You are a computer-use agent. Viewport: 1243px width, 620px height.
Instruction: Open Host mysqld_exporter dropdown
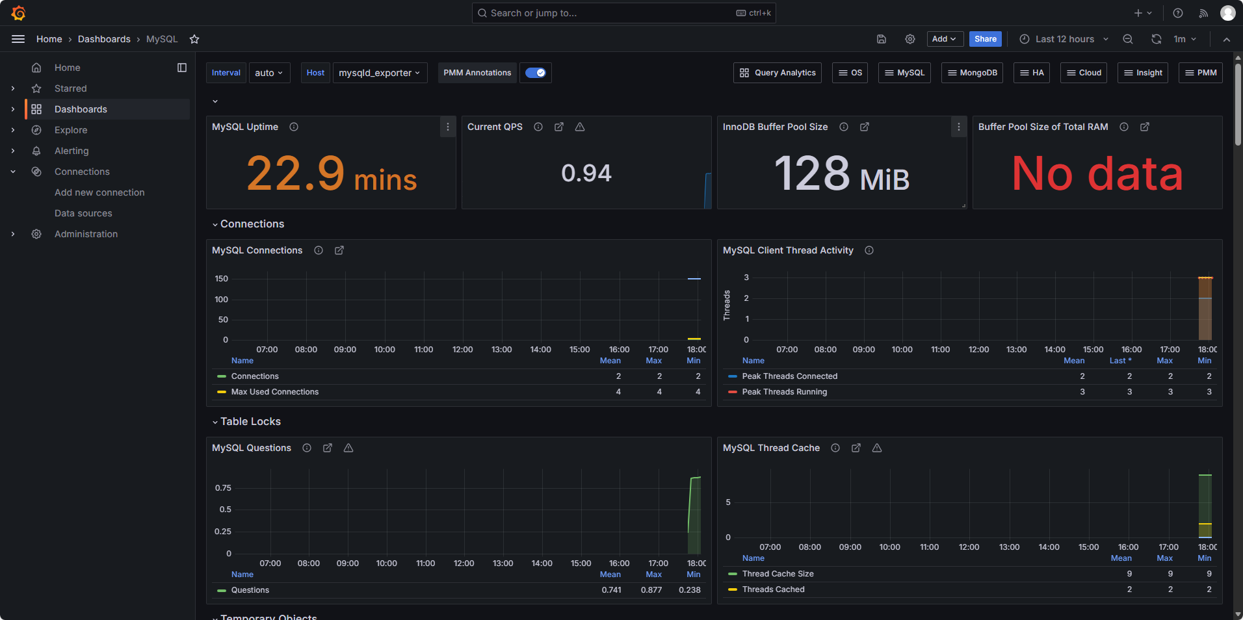pyautogui.click(x=380, y=73)
